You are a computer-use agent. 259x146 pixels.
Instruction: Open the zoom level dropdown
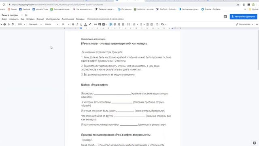click(21, 24)
